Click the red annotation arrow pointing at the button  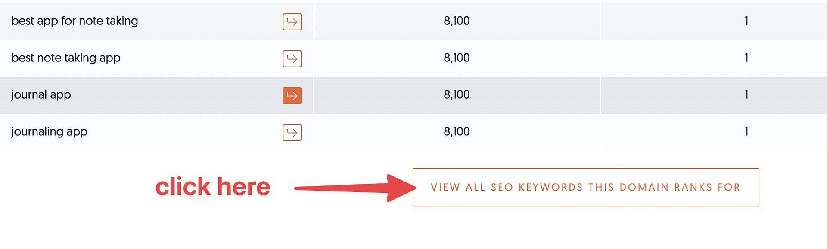(354, 188)
